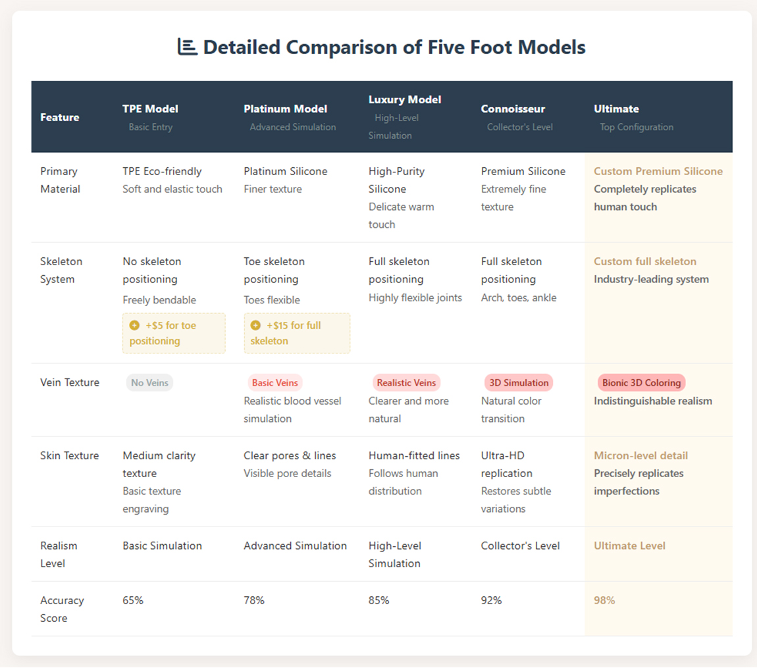Click the Connoisseur column header
Viewport: 757px width, 668px height.
[513, 109]
